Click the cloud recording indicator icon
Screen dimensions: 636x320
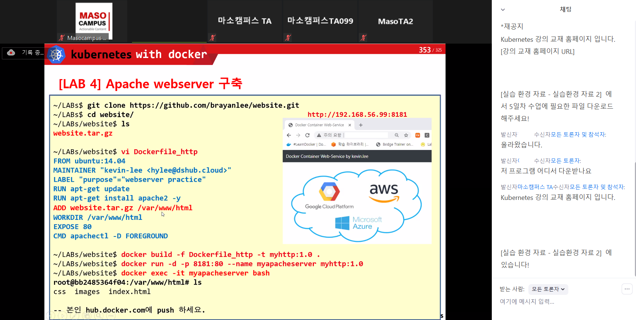11,52
